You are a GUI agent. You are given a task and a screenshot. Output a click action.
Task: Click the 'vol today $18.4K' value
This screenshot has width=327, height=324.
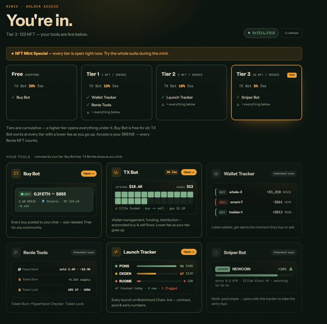tap(129, 187)
